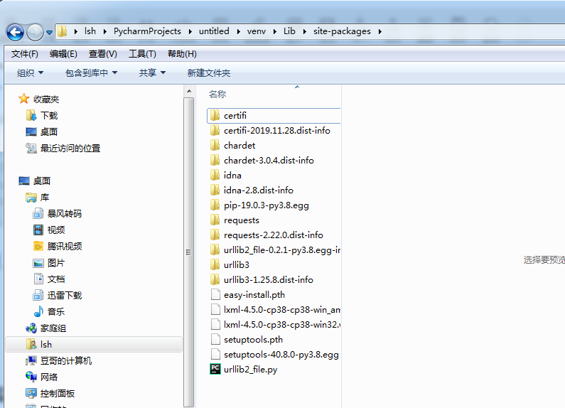Expand arrow after untitled breadcrumb
Image resolution: width=565 pixels, height=408 pixels.
(x=238, y=32)
